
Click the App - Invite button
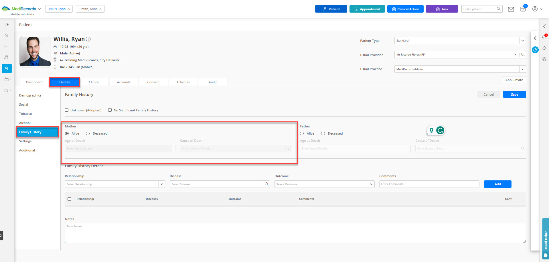(514, 80)
